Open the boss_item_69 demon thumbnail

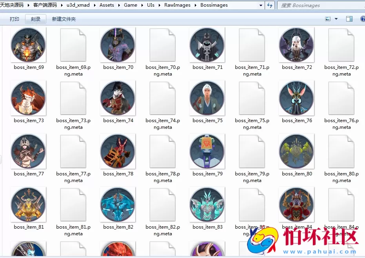[x=28, y=45]
